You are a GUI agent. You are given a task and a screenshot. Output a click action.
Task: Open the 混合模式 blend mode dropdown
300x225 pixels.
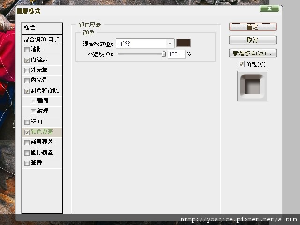145,44
